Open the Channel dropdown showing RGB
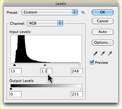The height and width of the screenshot is (109, 122). 45,23
